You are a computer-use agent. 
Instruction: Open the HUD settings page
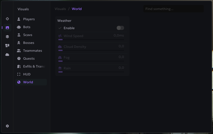27,74
